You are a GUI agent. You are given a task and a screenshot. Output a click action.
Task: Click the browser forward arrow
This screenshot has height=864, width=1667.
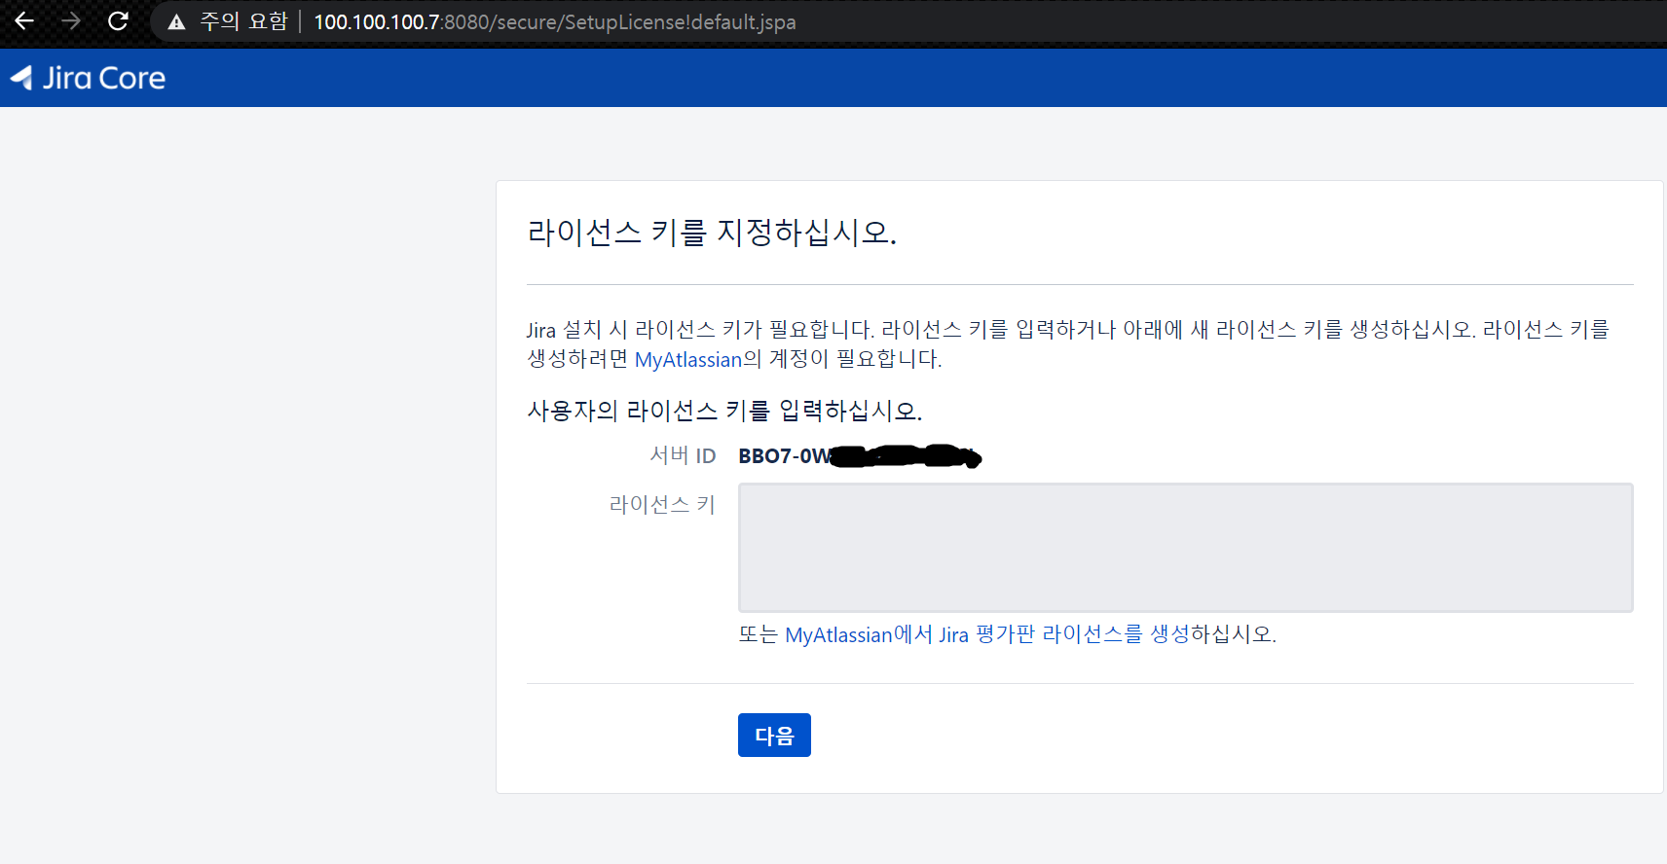point(71,20)
